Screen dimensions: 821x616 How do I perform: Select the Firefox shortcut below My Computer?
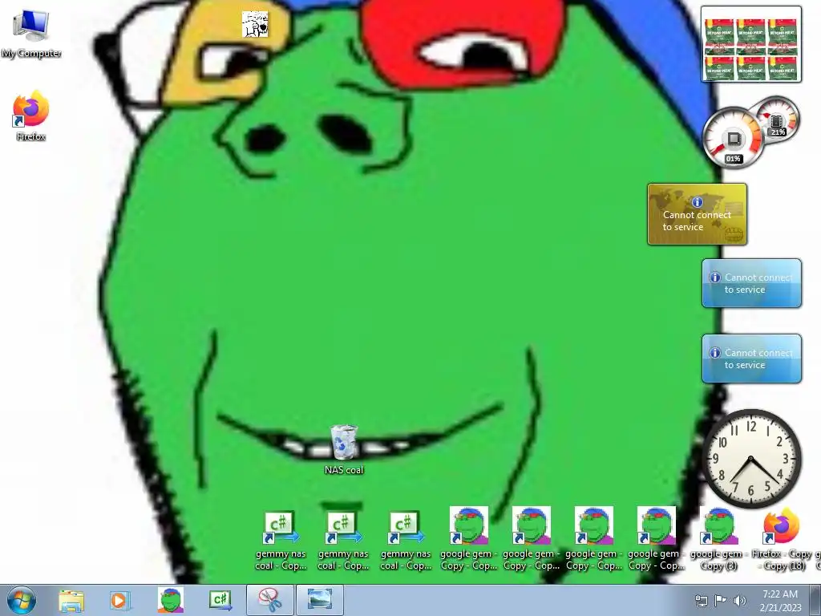[x=31, y=115]
